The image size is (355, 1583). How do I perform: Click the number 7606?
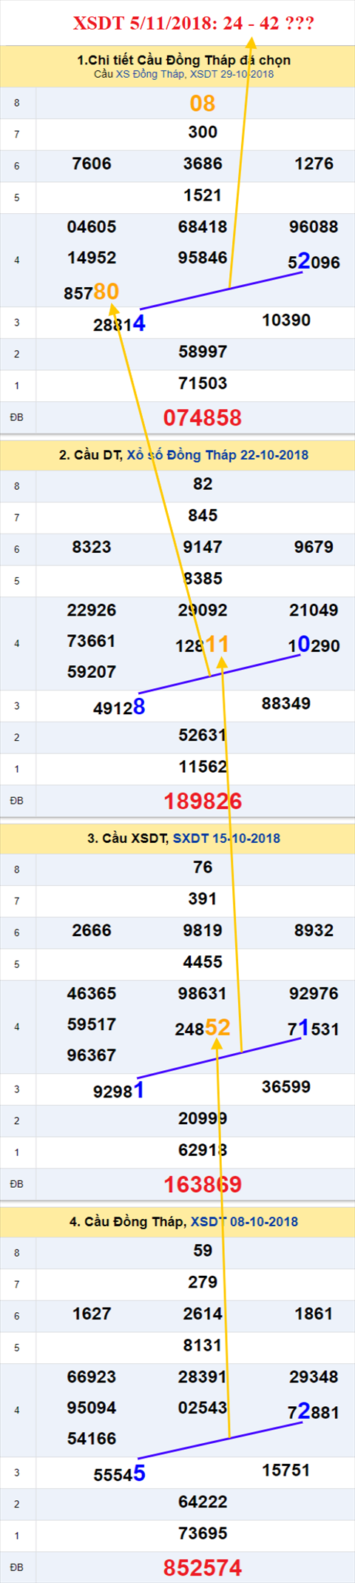(x=92, y=164)
